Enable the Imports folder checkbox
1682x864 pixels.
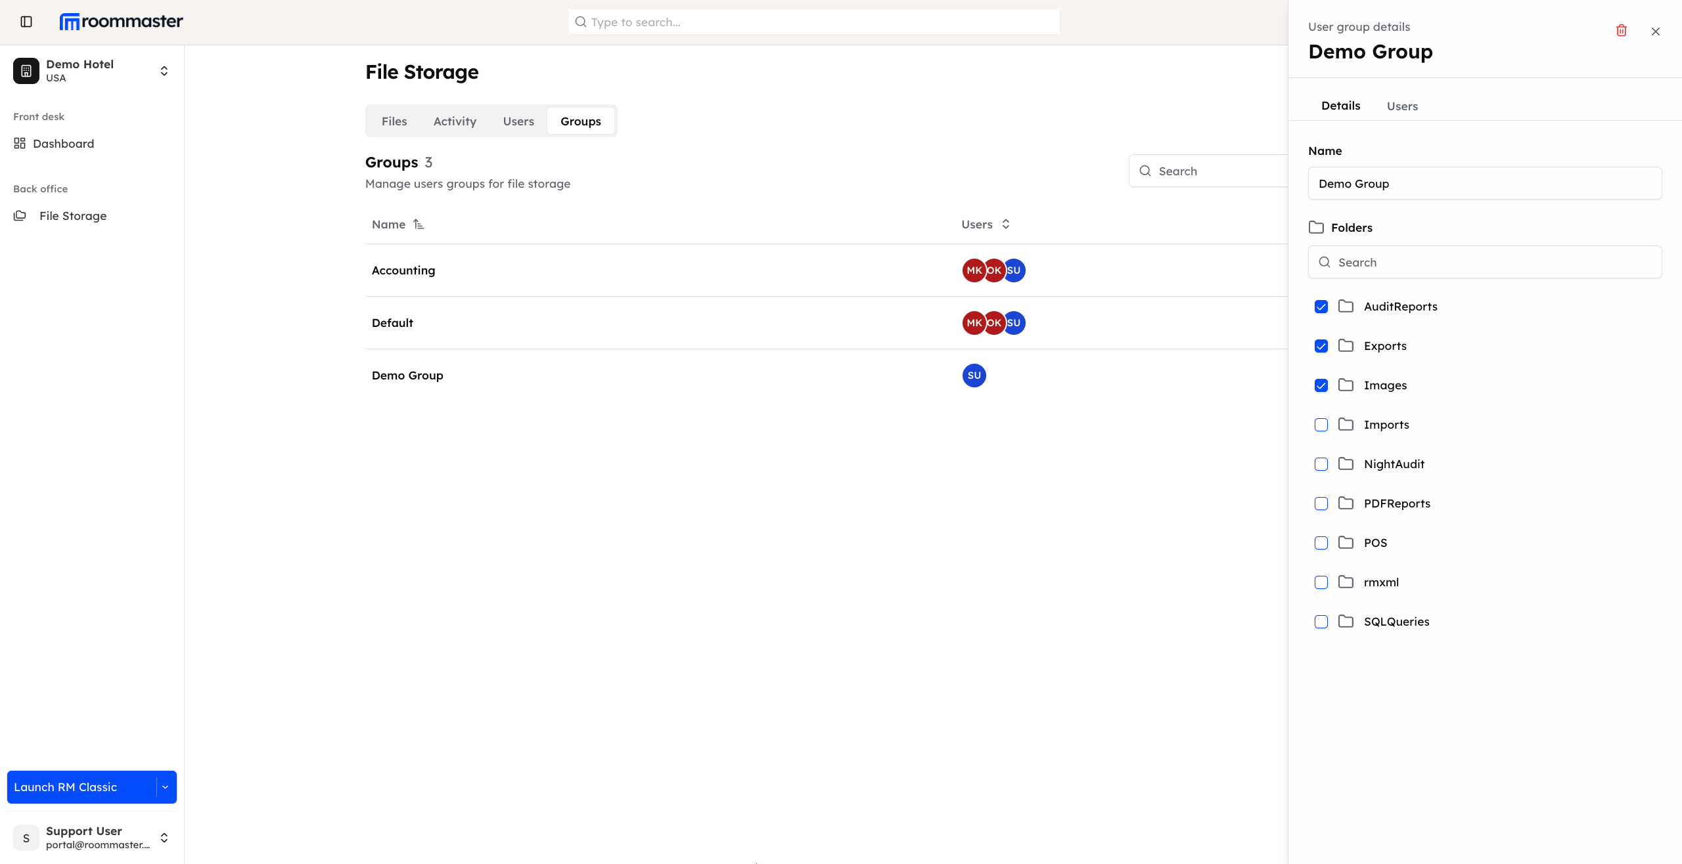pyautogui.click(x=1321, y=425)
